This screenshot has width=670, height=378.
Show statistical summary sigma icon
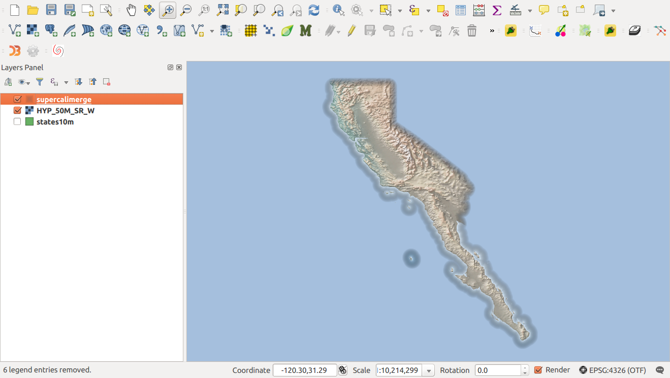(x=497, y=10)
